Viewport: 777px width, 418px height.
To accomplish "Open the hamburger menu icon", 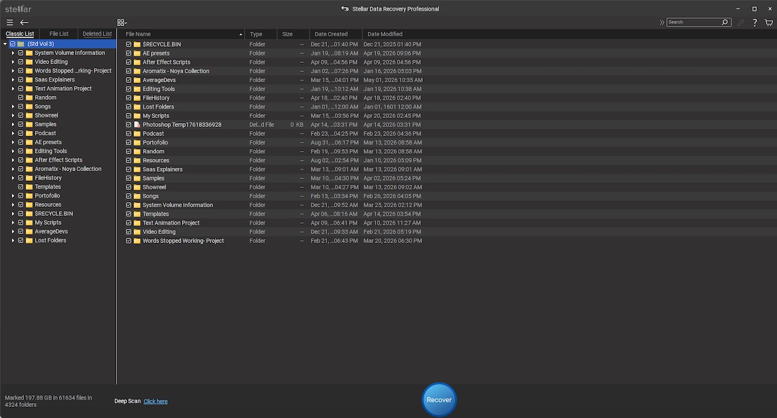I will click(x=10, y=22).
